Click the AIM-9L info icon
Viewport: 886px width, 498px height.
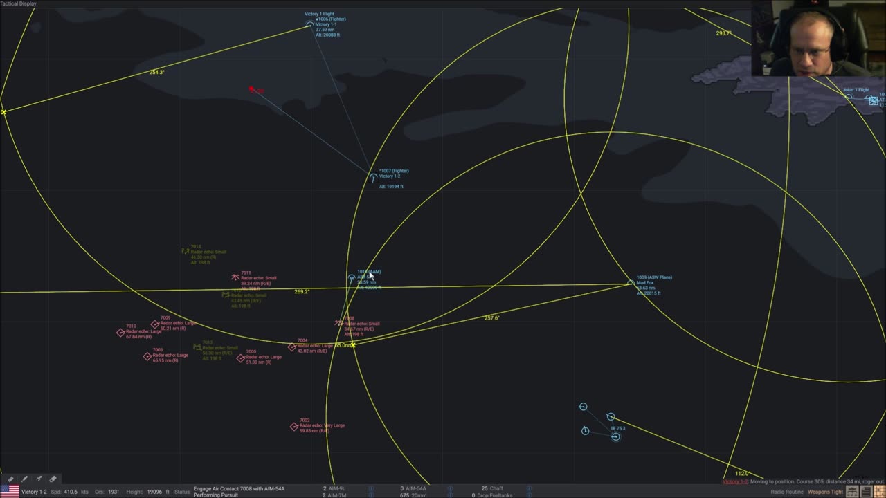click(371, 488)
